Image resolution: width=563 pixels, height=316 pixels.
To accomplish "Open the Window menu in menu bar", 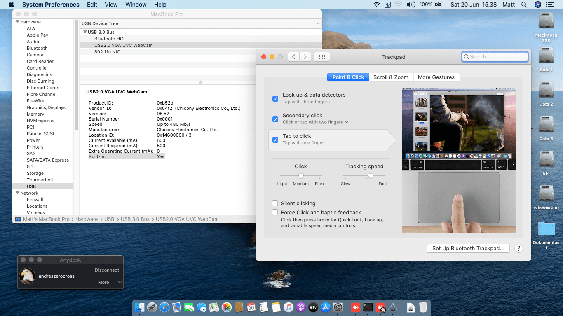I will coord(136,5).
